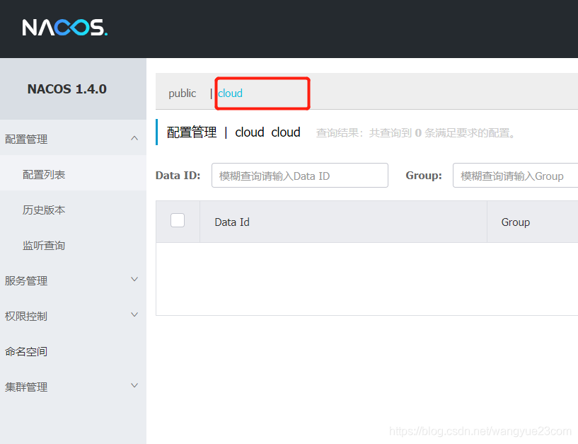Click the Group column header
The height and width of the screenshot is (444, 578).
pyautogui.click(x=515, y=222)
